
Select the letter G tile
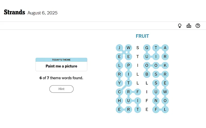click(147, 48)
